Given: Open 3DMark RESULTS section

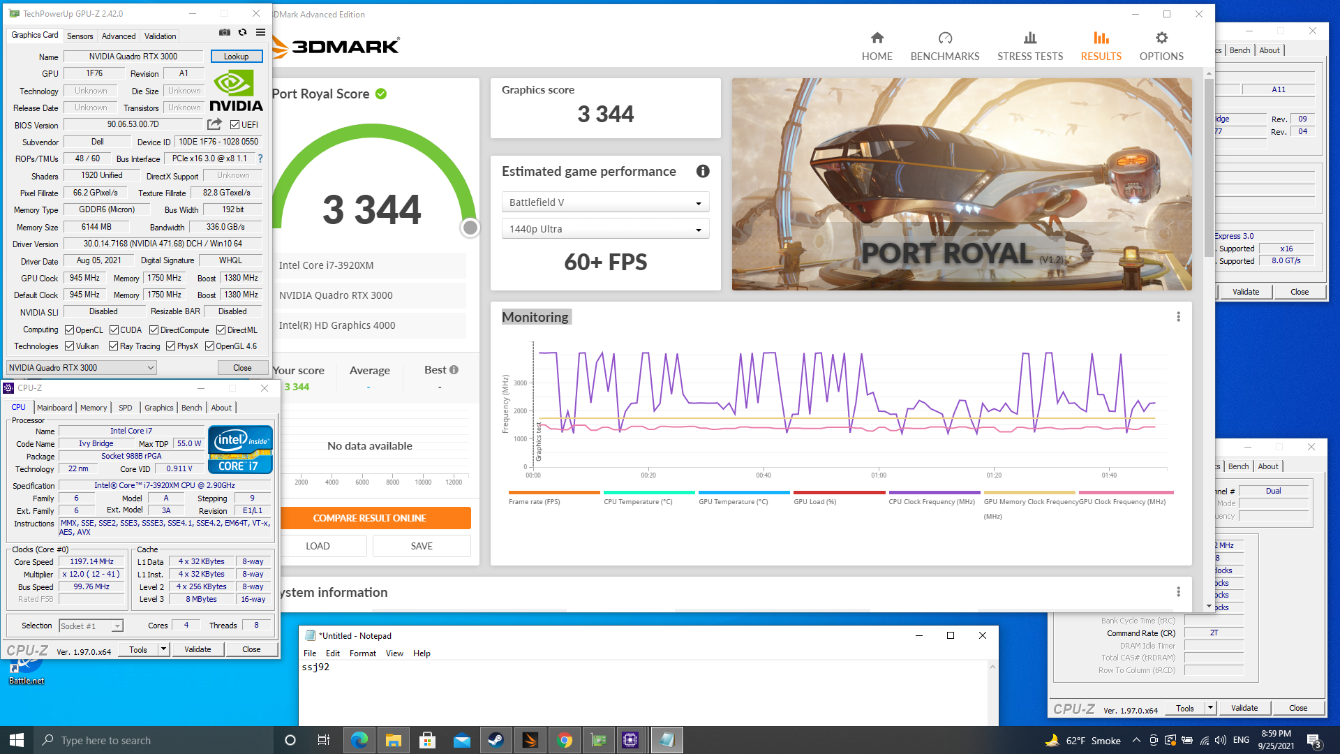Looking at the screenshot, I should (1101, 47).
